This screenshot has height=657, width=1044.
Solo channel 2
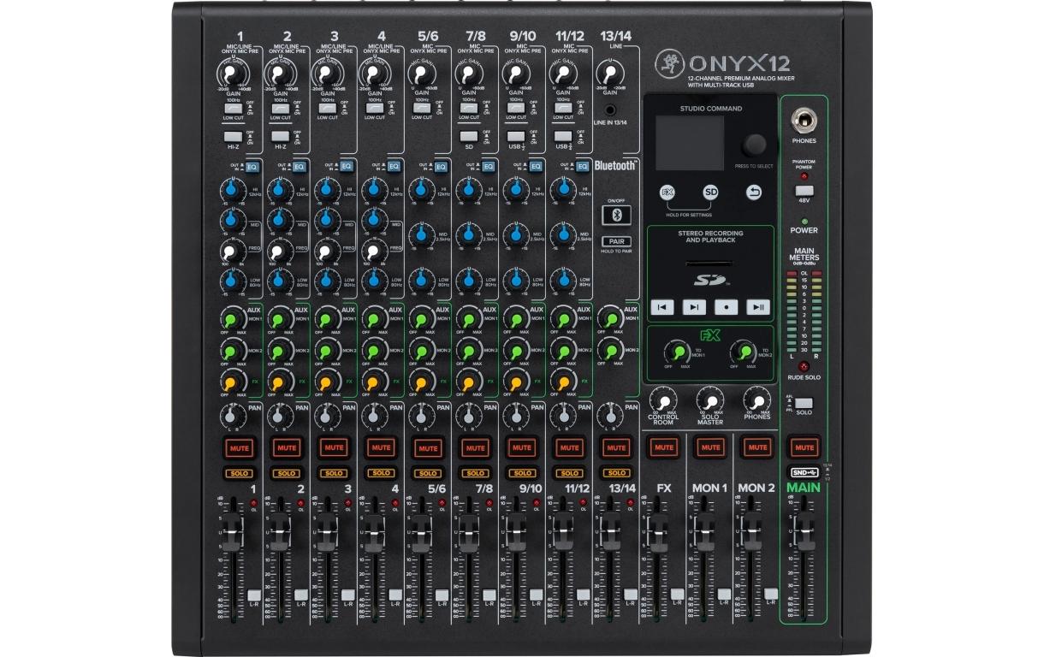(287, 472)
